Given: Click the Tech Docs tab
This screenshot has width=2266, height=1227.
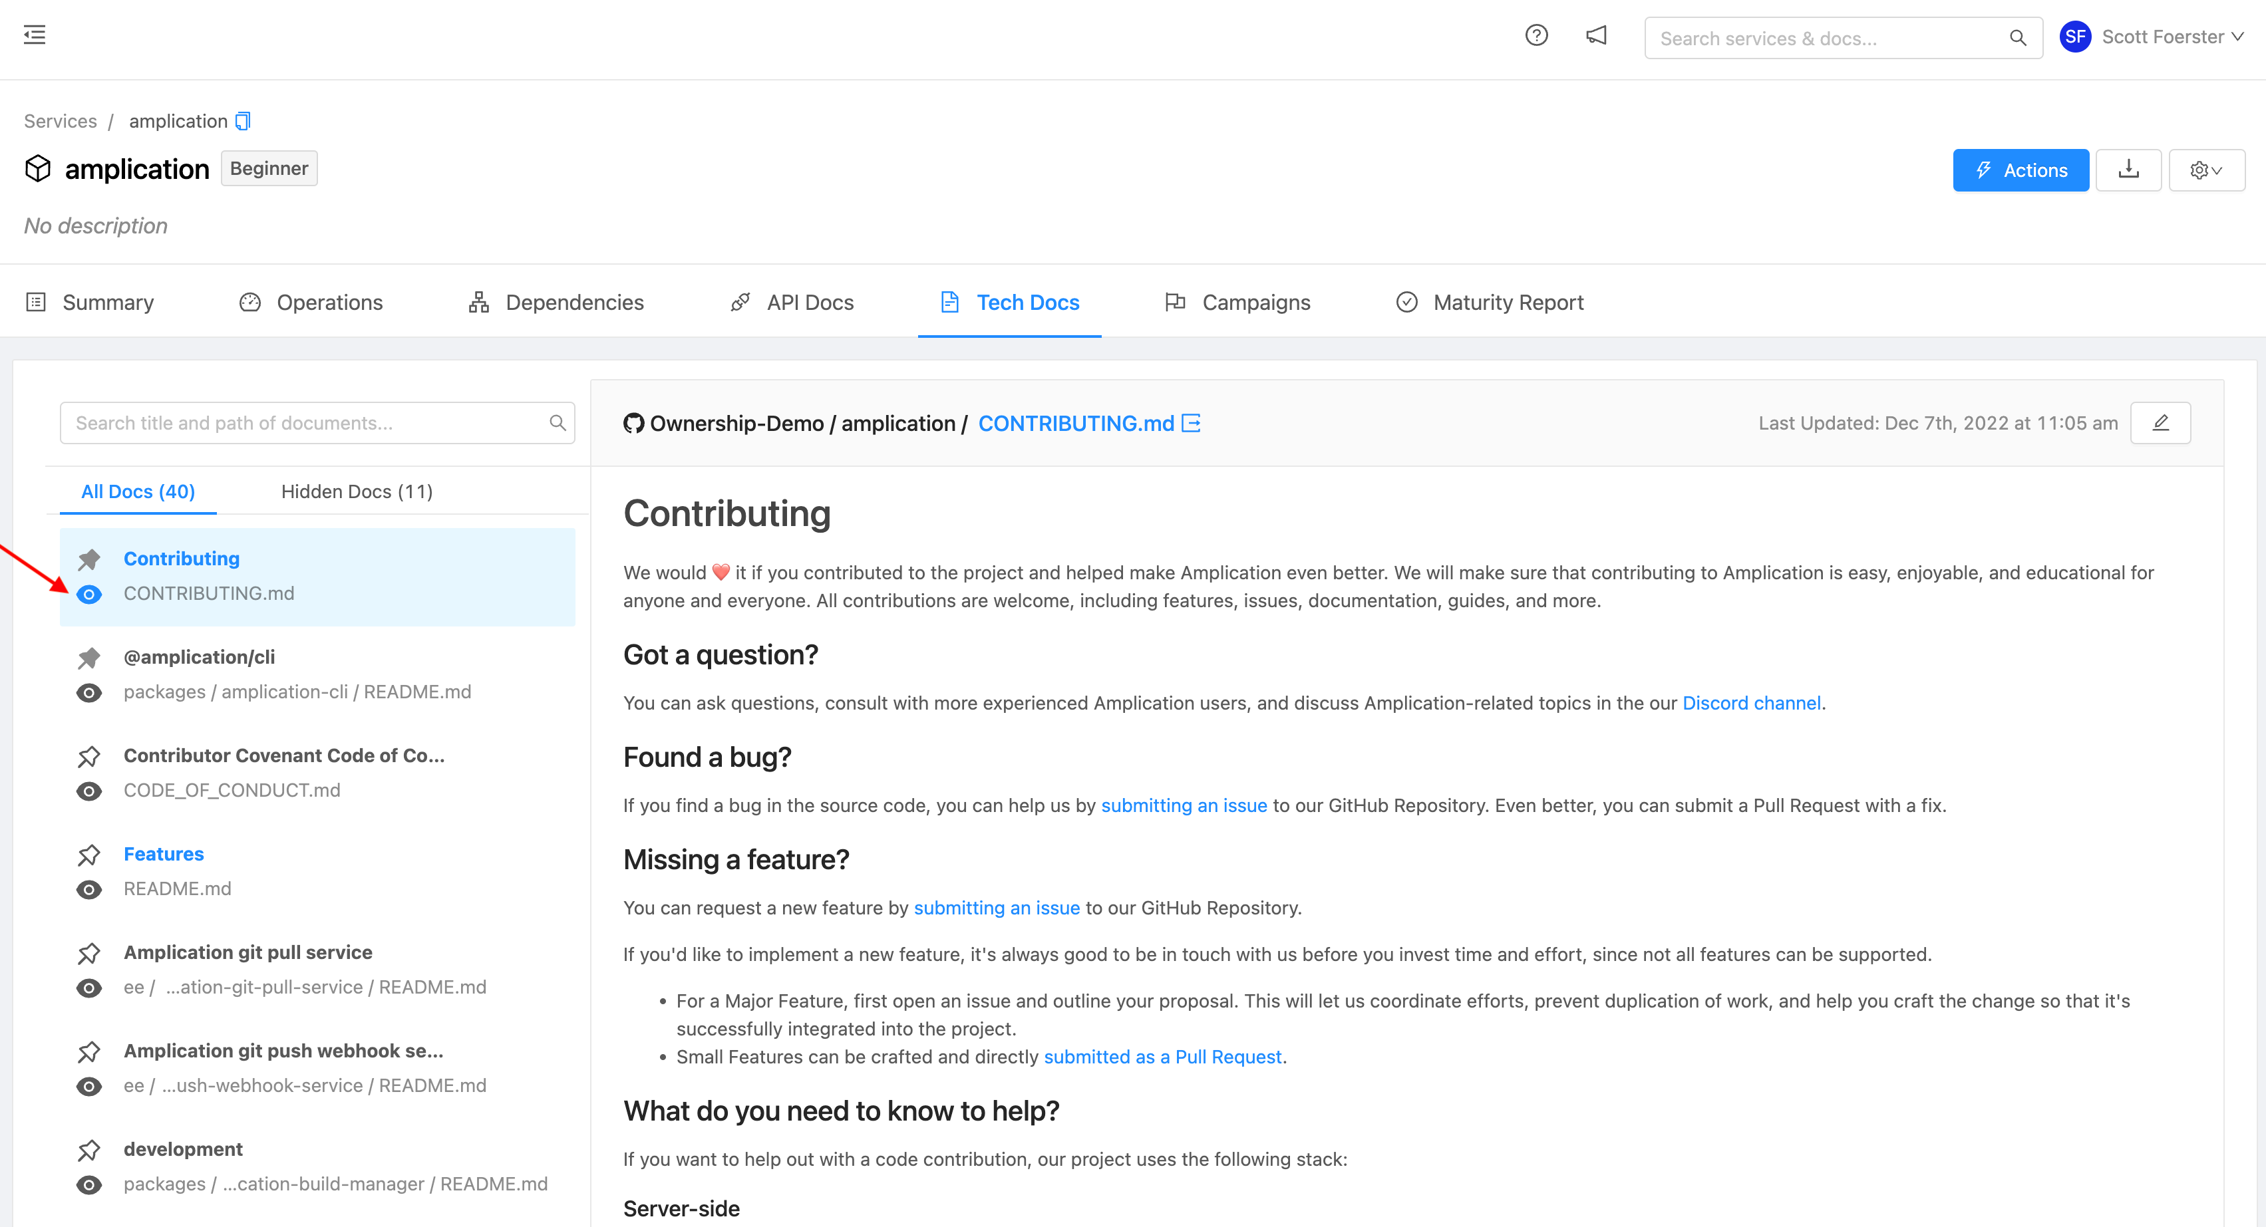Looking at the screenshot, I should click(1028, 302).
